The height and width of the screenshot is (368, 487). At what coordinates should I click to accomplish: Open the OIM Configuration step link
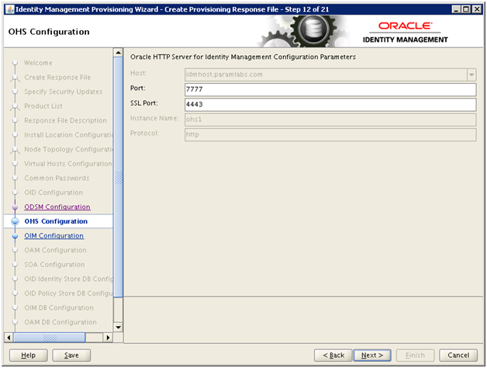54,236
